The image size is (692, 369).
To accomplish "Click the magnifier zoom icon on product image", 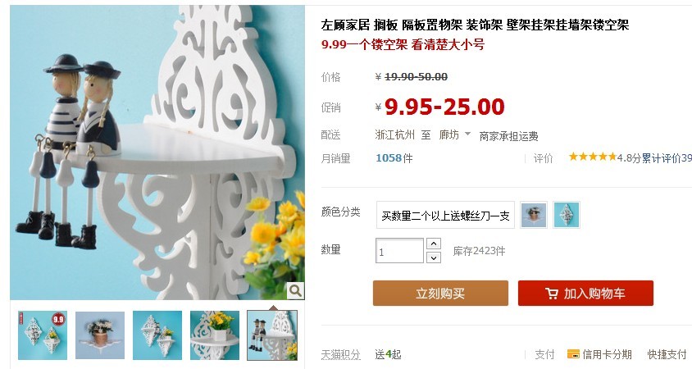I will tap(295, 291).
